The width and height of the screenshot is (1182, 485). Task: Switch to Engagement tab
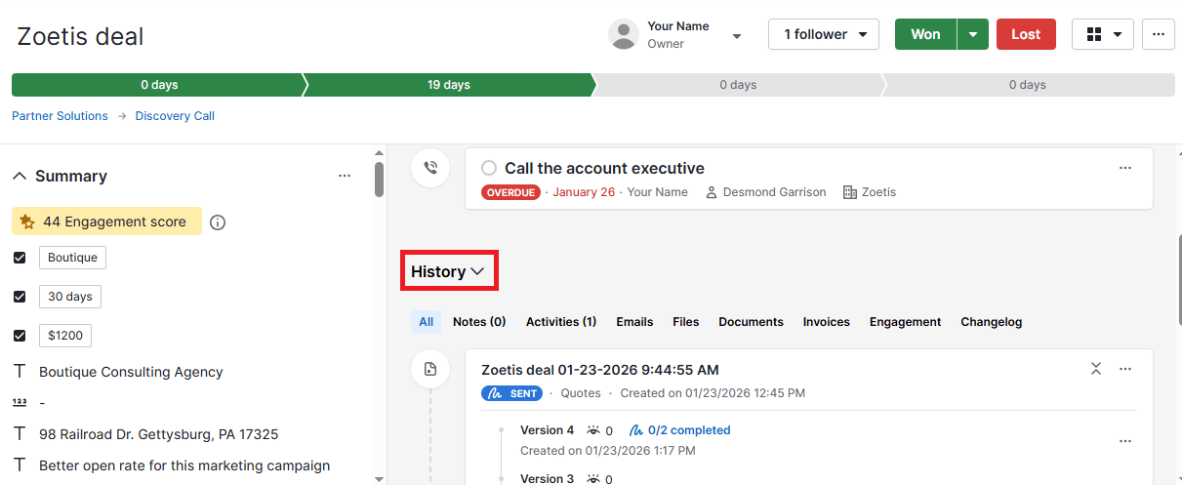coord(906,322)
